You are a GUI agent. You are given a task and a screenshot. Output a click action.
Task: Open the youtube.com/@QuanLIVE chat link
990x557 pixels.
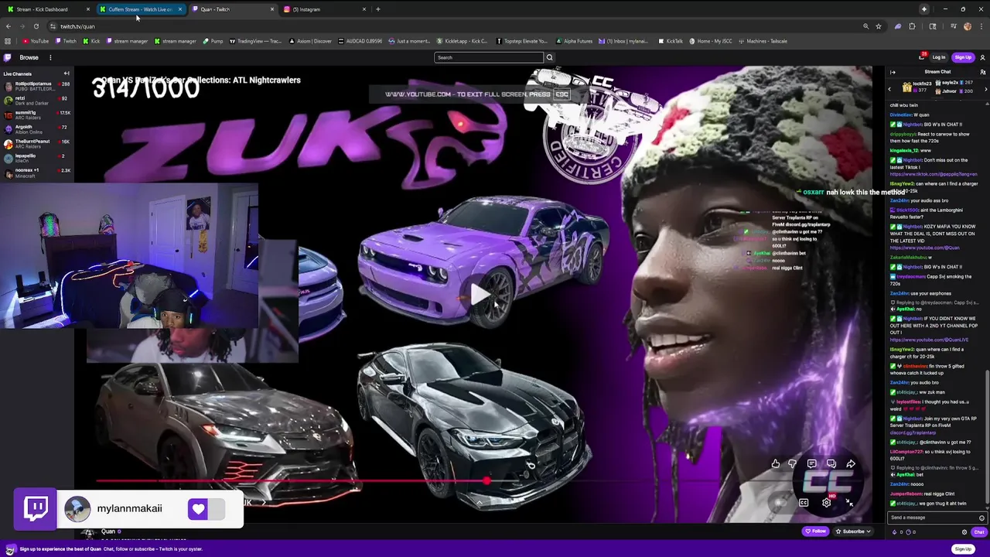929,340
